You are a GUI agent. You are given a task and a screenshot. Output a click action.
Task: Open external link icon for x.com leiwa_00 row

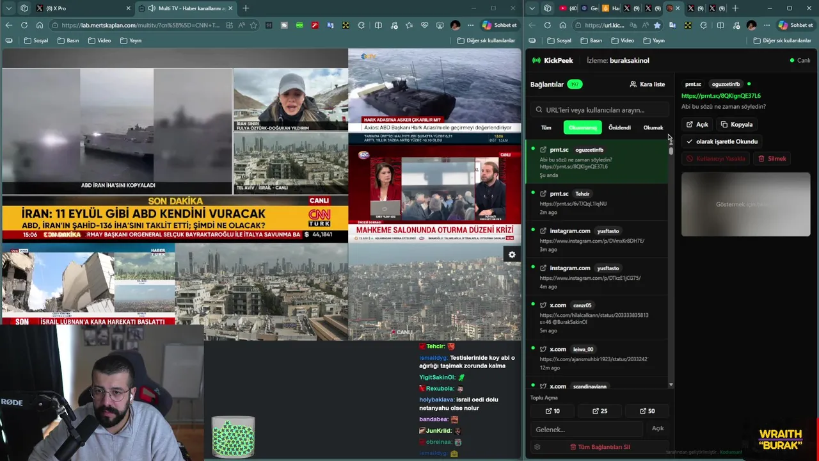(543, 349)
